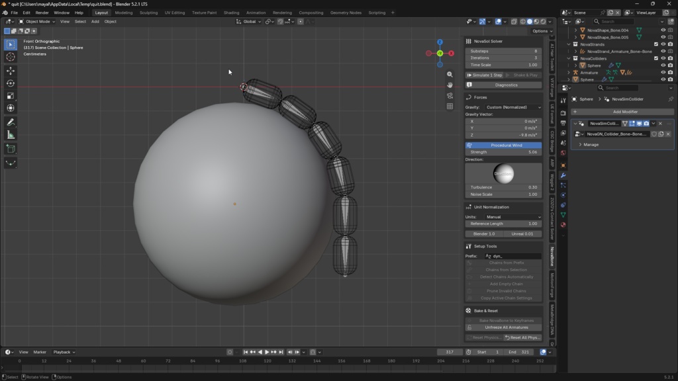Collapse the NovaStrands collection
The height and width of the screenshot is (381, 678).
(569, 44)
